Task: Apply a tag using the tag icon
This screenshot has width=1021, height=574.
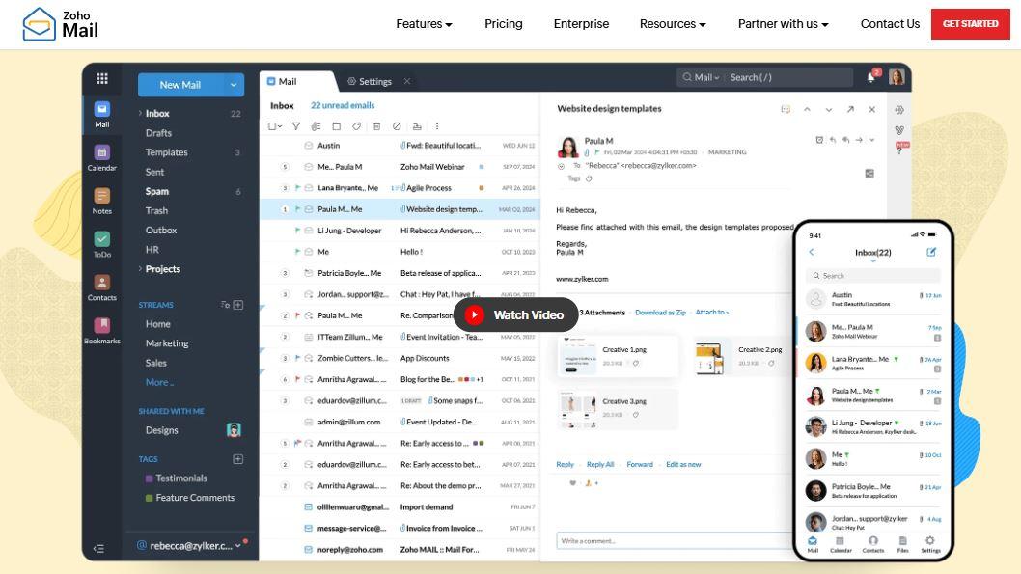Action: point(357,125)
